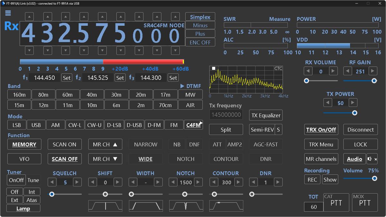
Task: Click the Disconnect button
Action: pyautogui.click(x=360, y=130)
